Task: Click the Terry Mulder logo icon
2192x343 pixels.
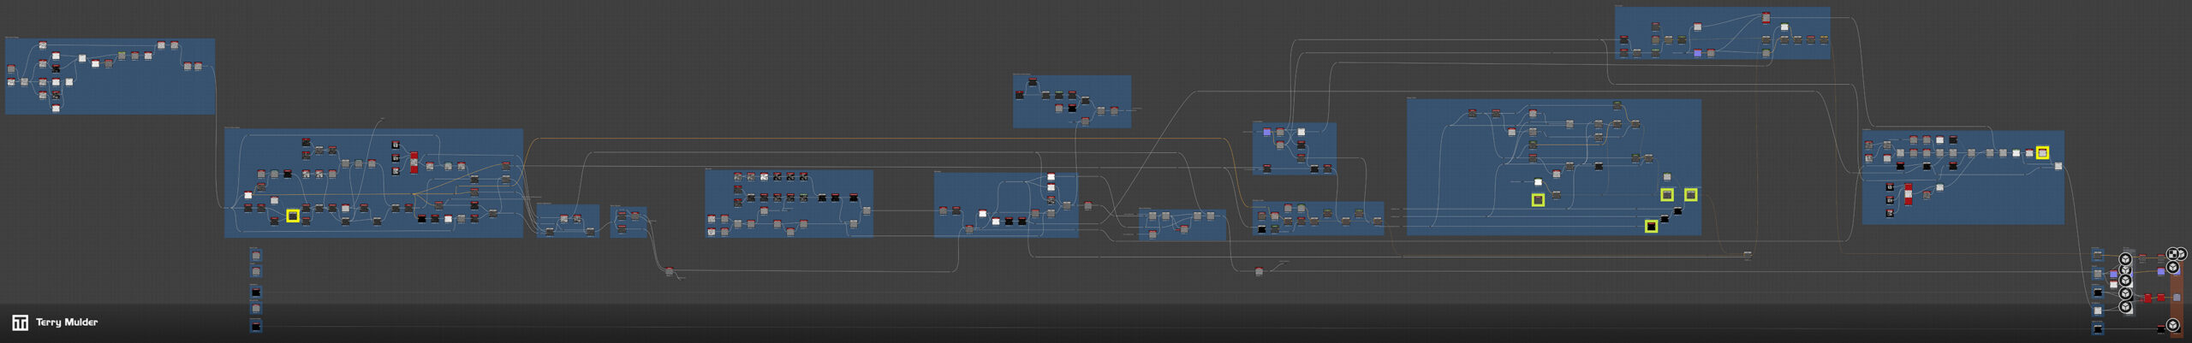Action: (x=20, y=322)
